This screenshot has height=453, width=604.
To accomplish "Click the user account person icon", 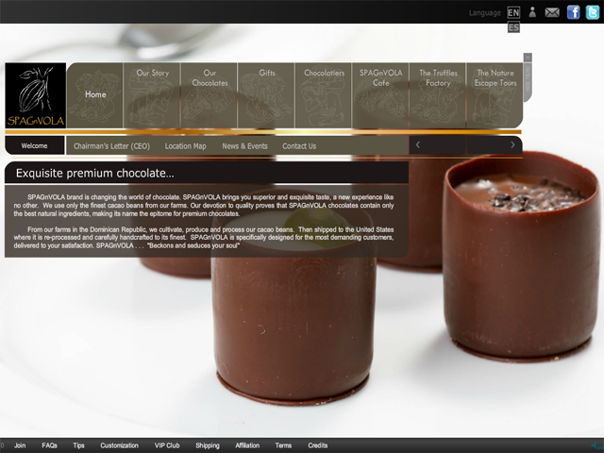I will click(532, 12).
